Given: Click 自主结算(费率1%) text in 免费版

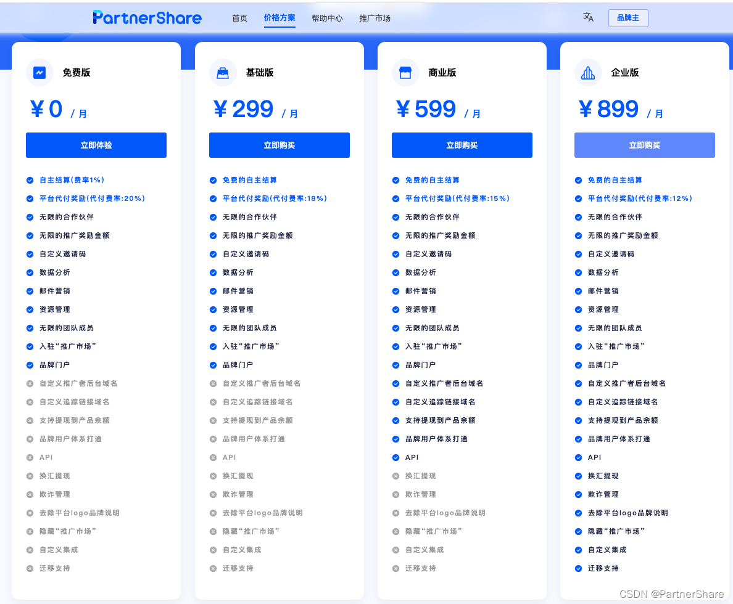Looking at the screenshot, I should coord(72,181).
